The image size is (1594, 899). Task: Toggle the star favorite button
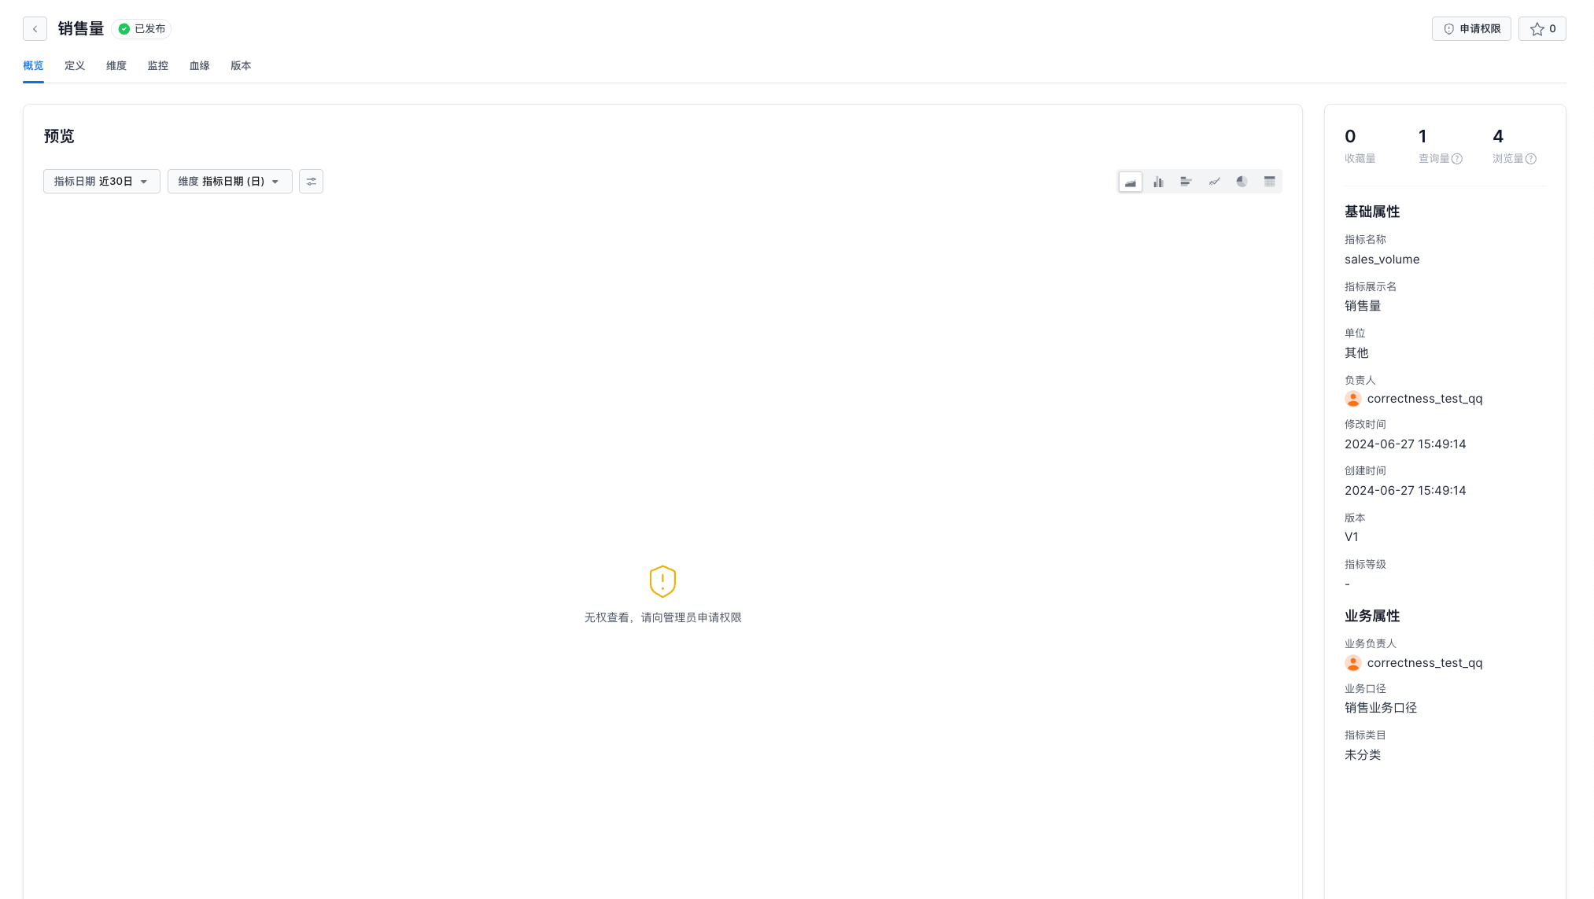point(1541,29)
